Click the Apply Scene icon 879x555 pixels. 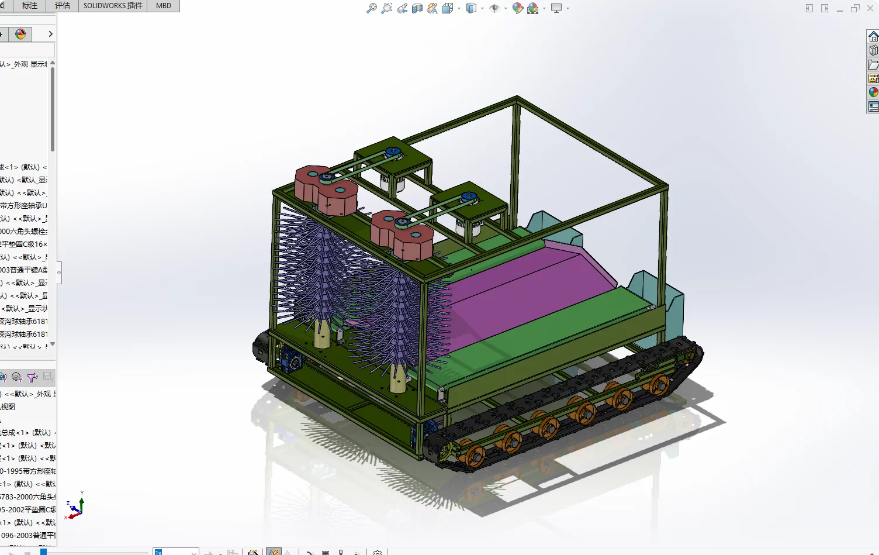pyautogui.click(x=533, y=8)
